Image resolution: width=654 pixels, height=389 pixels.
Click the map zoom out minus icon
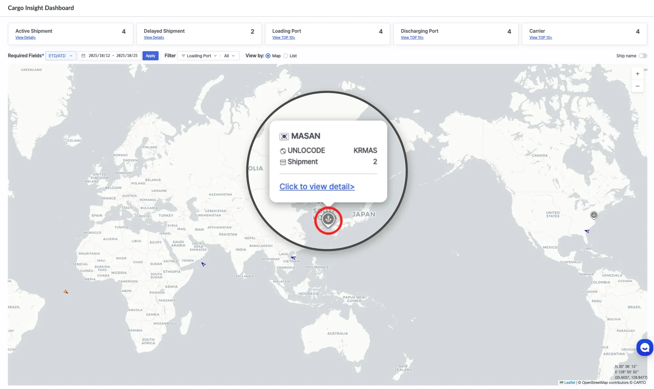coord(637,86)
